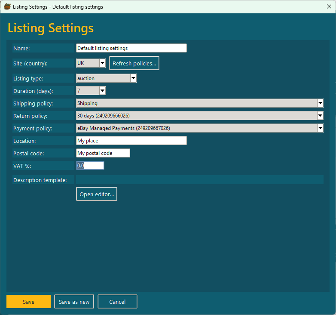The height and width of the screenshot is (315, 336).
Task: Cancel the listing settings dialog
Action: click(117, 302)
